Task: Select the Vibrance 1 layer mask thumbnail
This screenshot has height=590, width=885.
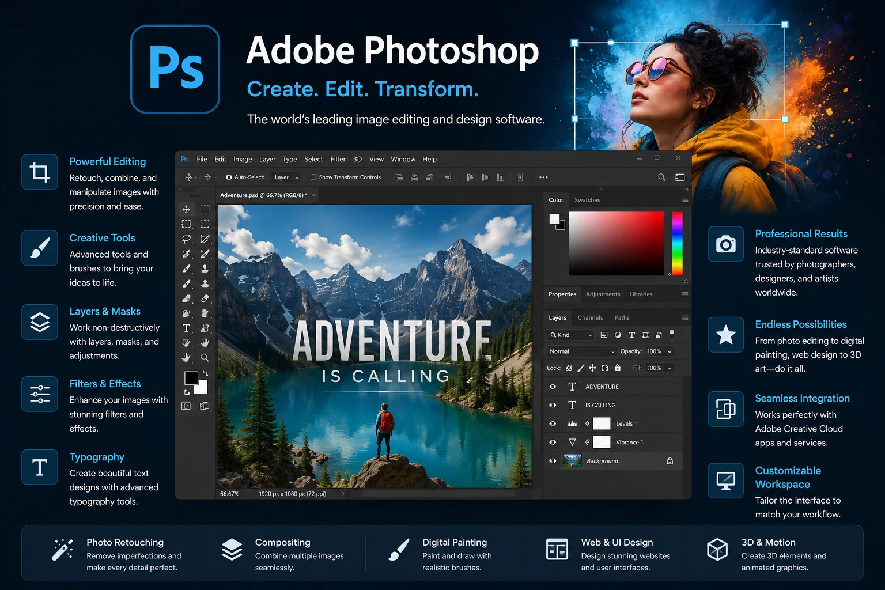Action: [x=602, y=442]
